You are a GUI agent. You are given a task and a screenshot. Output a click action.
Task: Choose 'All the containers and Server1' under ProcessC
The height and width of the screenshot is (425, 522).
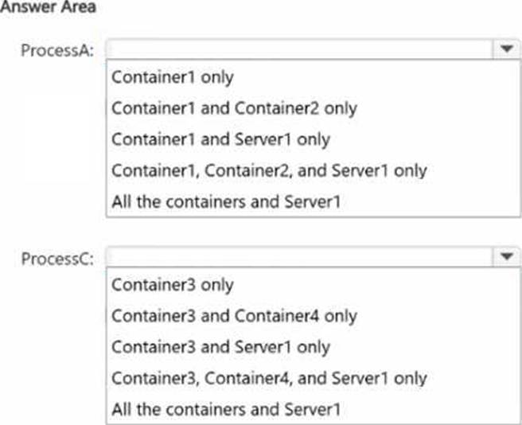(226, 409)
